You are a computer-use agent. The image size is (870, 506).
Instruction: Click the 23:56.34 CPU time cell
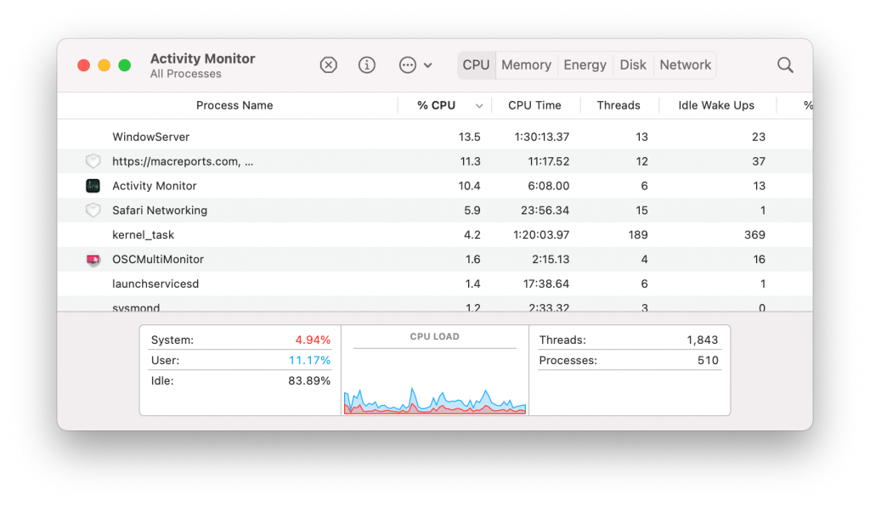click(x=545, y=210)
